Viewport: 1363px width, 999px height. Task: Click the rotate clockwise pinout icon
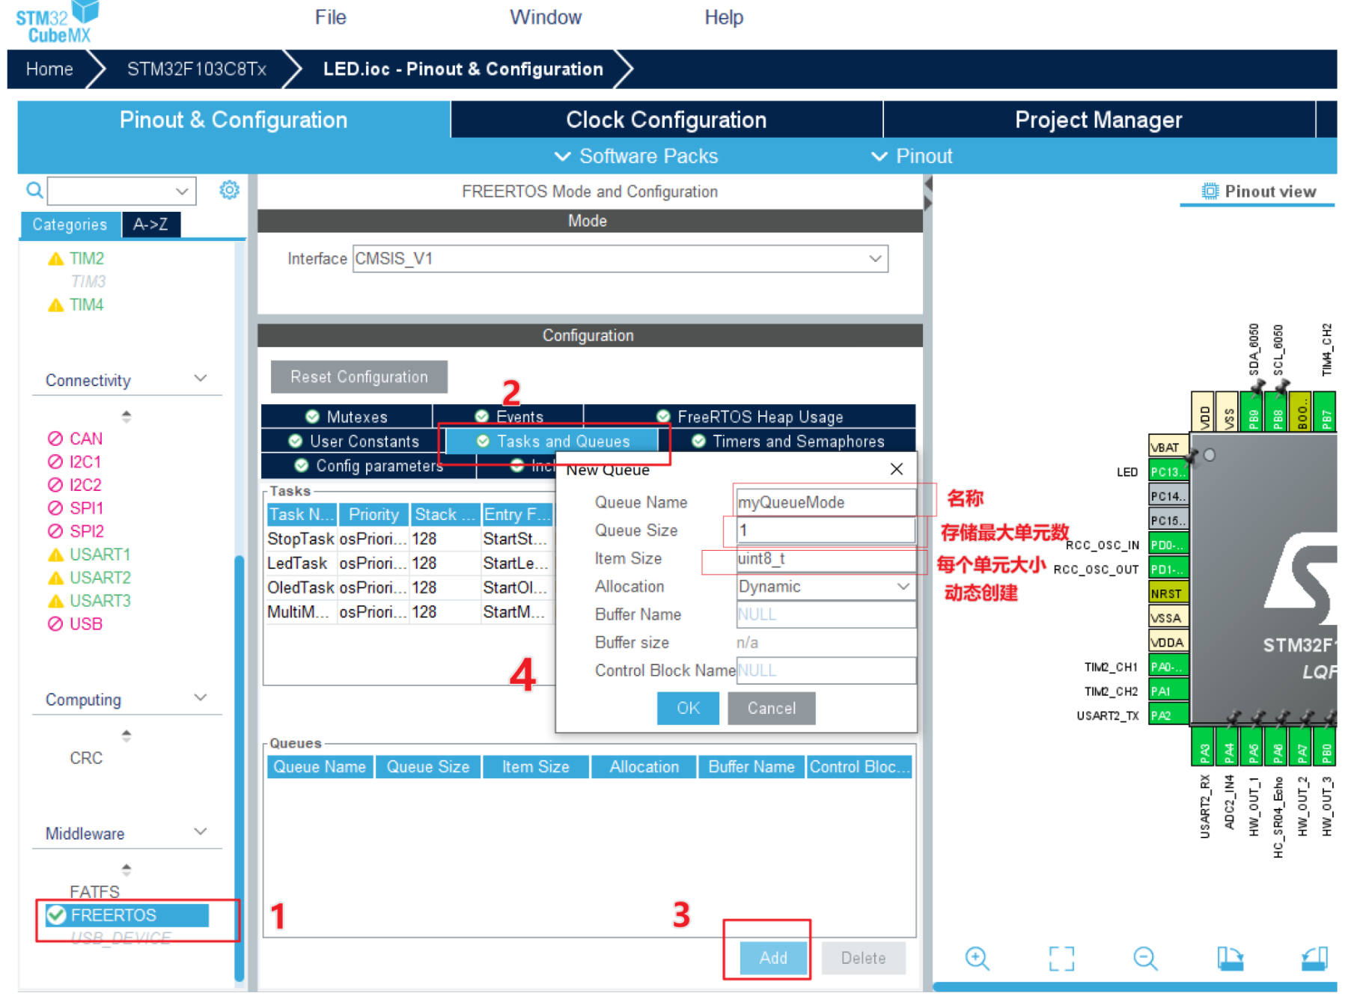[x=1230, y=958]
